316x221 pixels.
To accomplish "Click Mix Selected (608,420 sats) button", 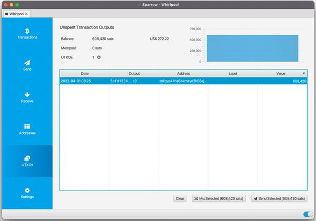I will (x=218, y=198).
